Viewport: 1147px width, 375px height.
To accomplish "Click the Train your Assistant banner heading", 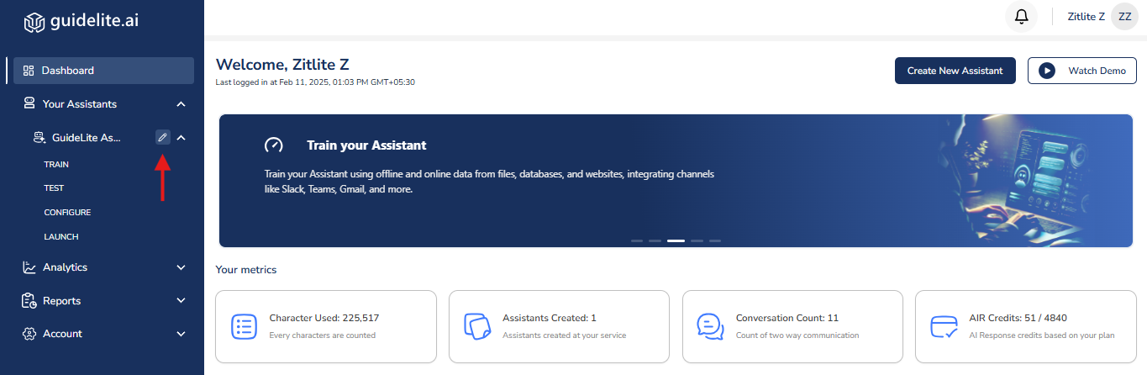I will click(366, 145).
